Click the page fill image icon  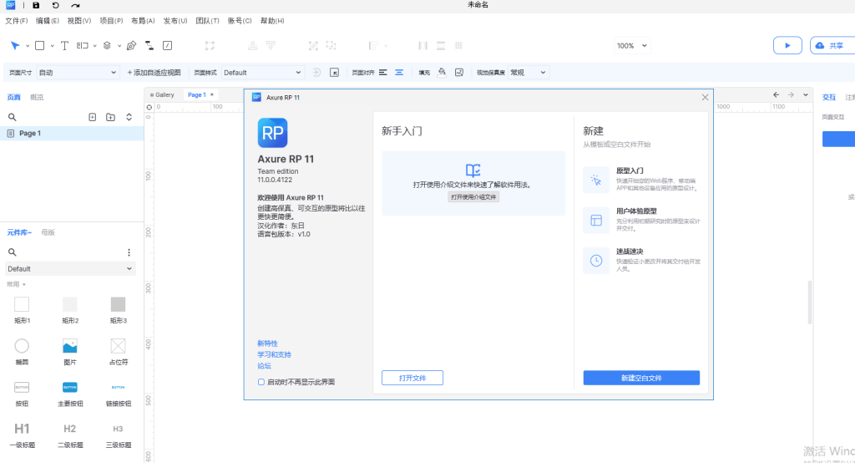click(459, 73)
